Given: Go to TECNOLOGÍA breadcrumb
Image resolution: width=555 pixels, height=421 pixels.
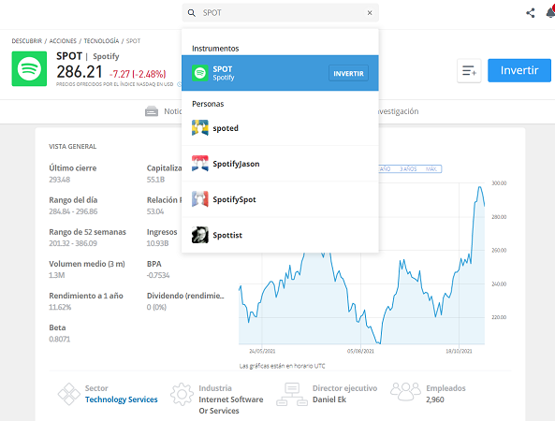Looking at the screenshot, I should click(x=101, y=41).
